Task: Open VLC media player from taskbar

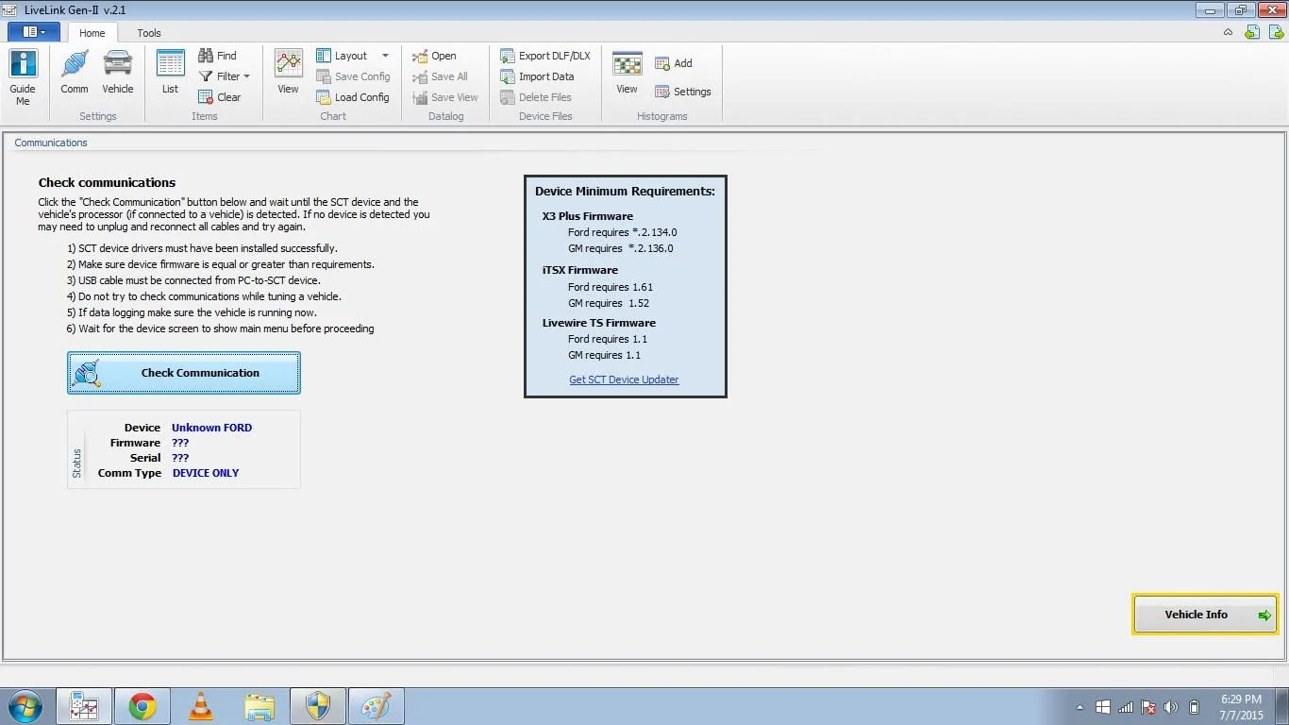Action: point(201,706)
